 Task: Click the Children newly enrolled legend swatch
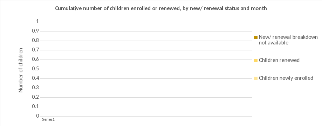point(256,78)
